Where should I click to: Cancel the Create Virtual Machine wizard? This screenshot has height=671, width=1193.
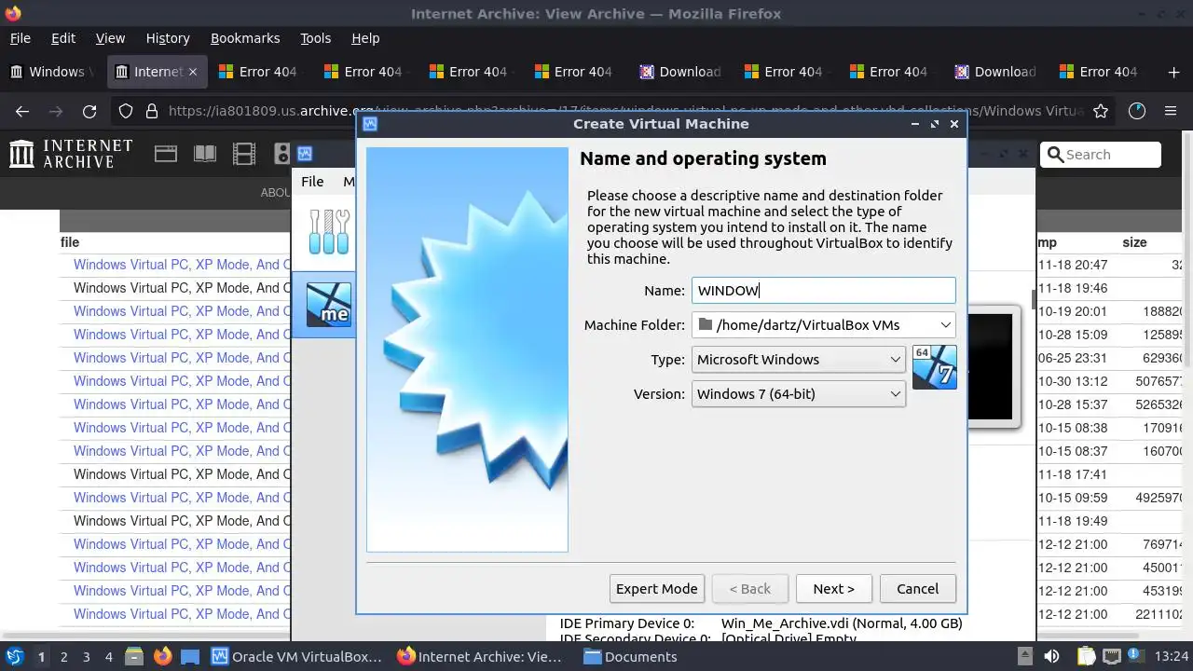tap(917, 589)
